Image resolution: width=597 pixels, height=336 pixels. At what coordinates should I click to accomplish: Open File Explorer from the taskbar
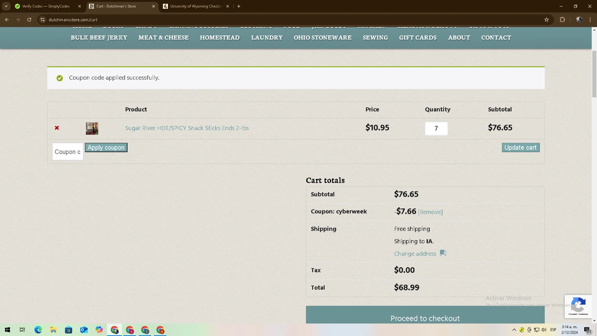point(53,330)
